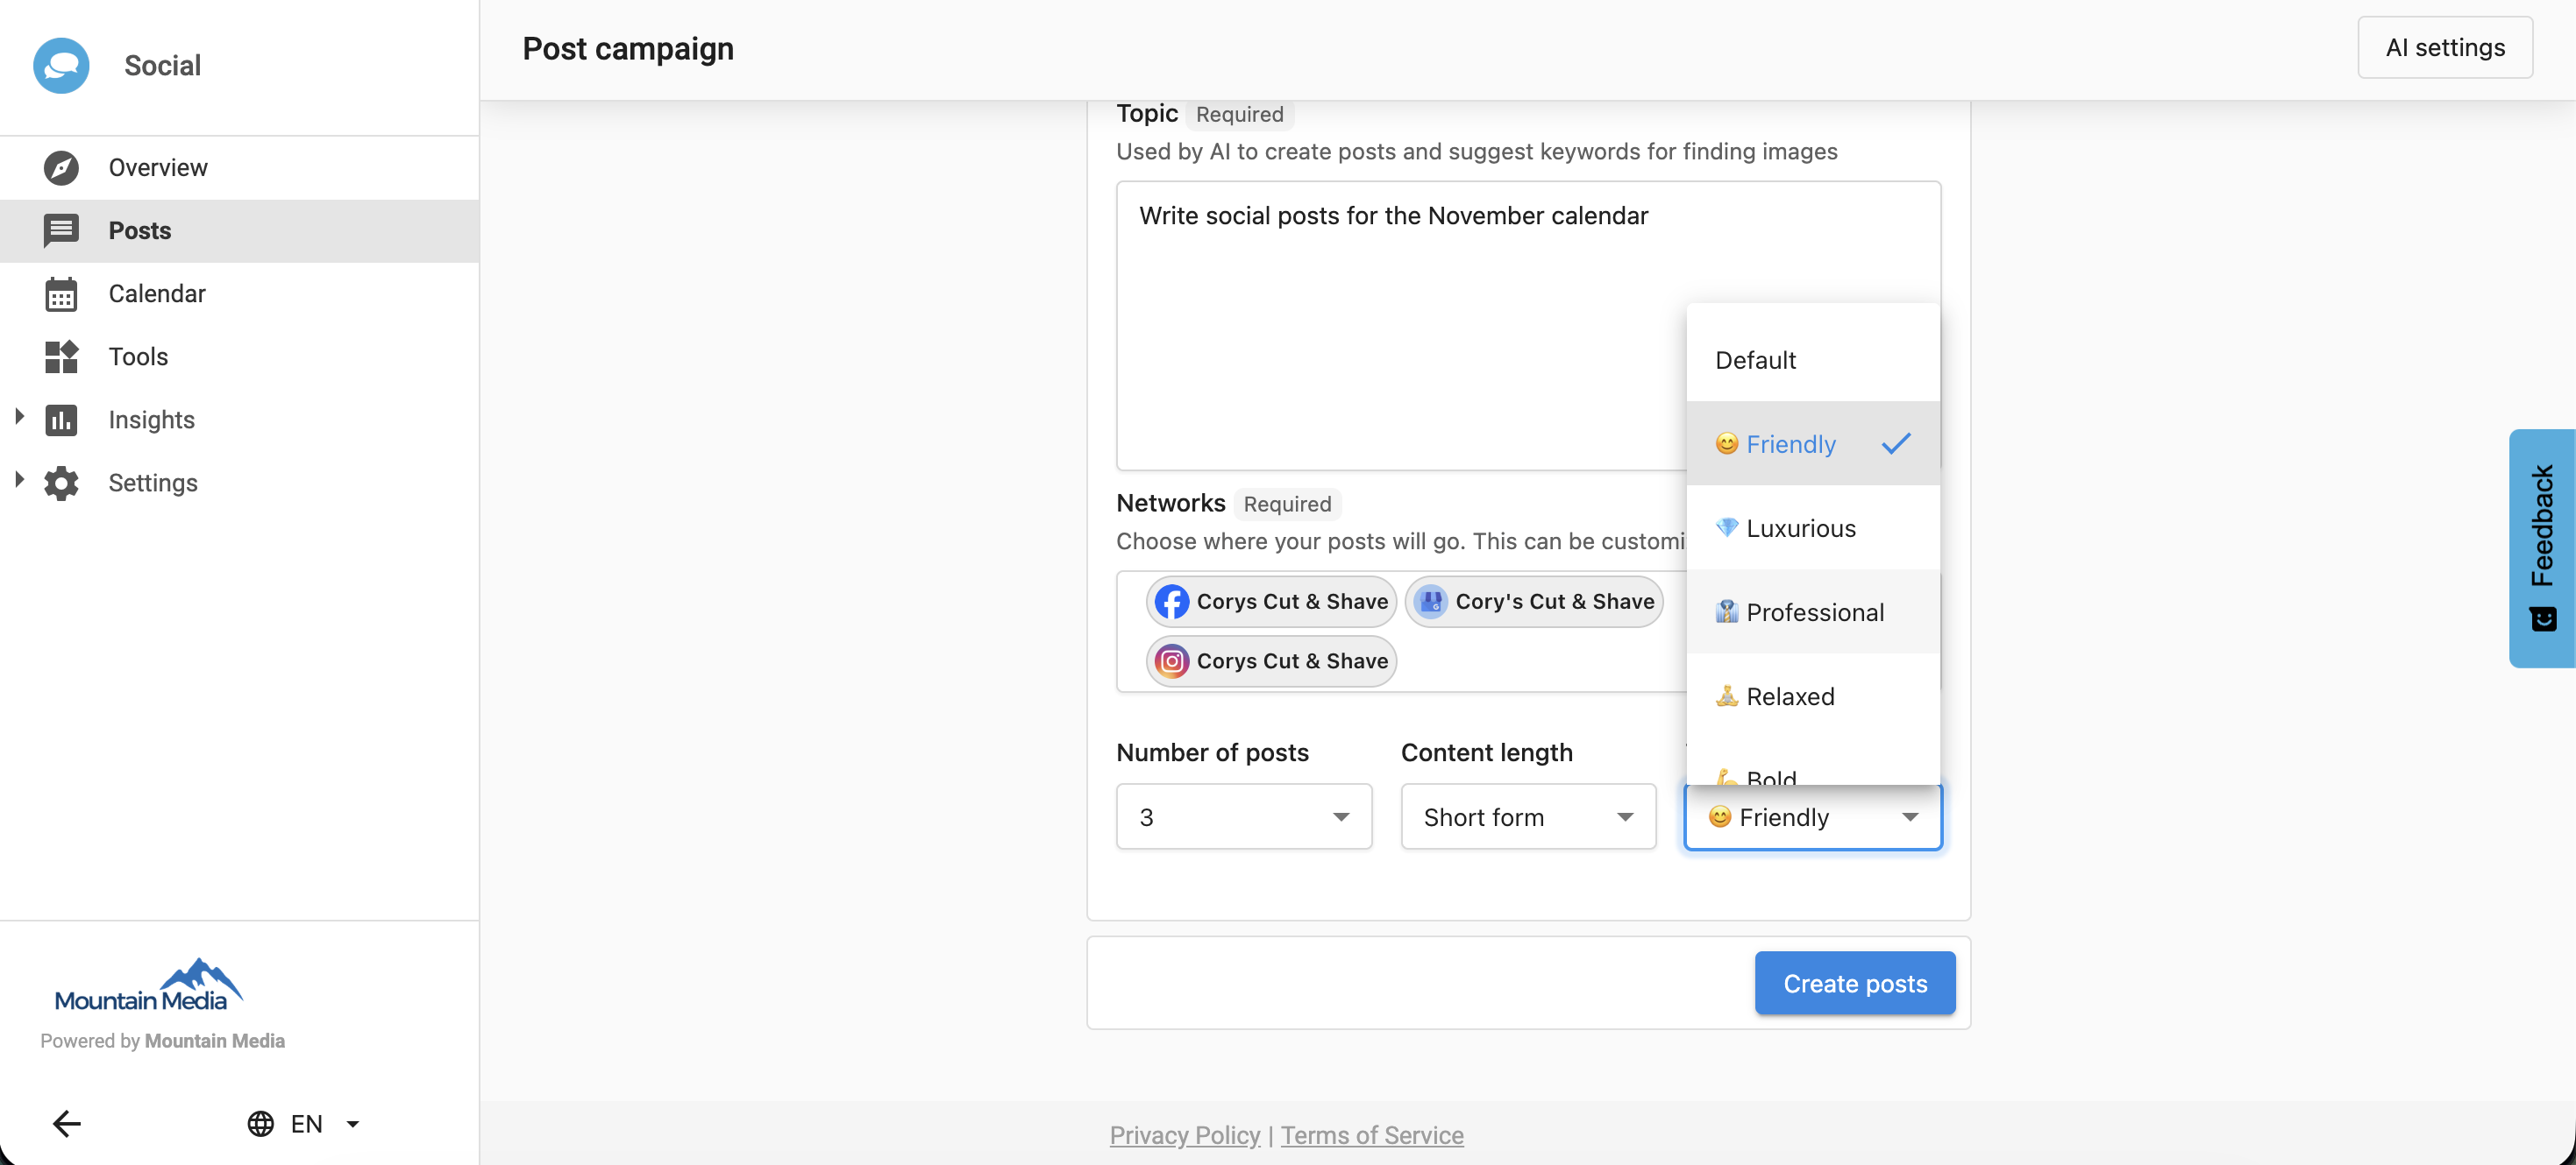Click the Insights bar chart icon
Image resolution: width=2576 pixels, height=1165 pixels.
click(x=61, y=420)
